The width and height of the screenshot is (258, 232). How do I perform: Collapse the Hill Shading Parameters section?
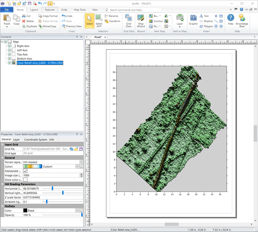click(2, 184)
